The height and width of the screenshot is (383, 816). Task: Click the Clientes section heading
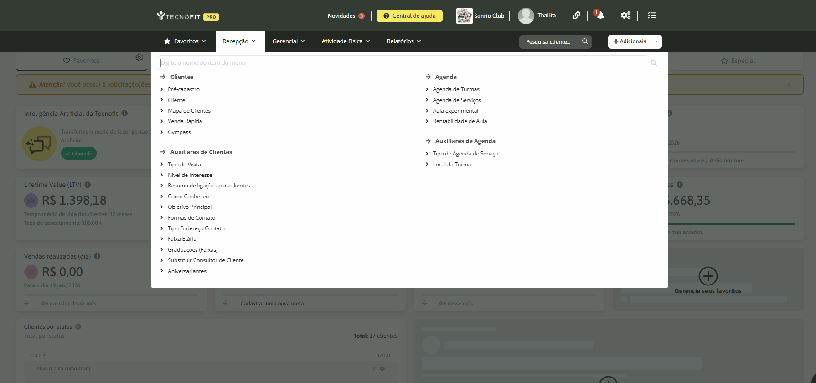[x=182, y=77]
